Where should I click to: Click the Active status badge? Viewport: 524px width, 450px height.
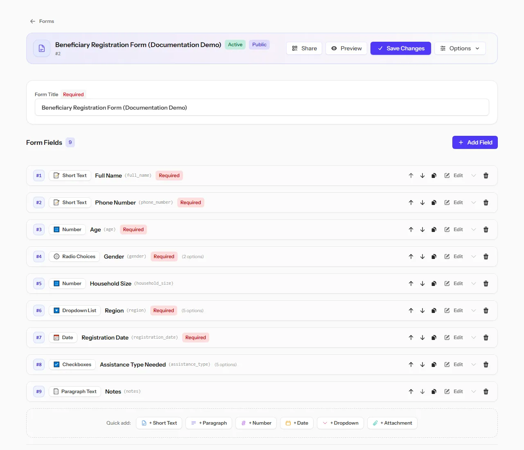pyautogui.click(x=235, y=45)
